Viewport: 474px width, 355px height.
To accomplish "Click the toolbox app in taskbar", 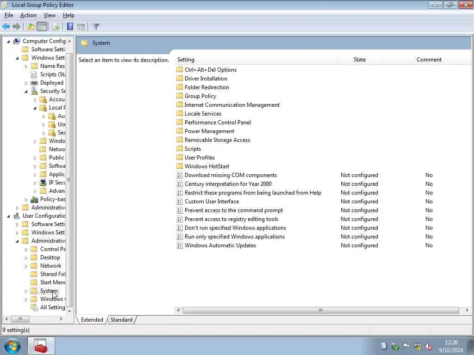I will 41,346.
